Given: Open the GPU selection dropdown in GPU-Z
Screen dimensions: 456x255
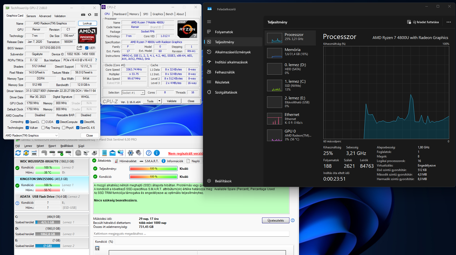Looking at the screenshot, I should (x=32, y=135).
